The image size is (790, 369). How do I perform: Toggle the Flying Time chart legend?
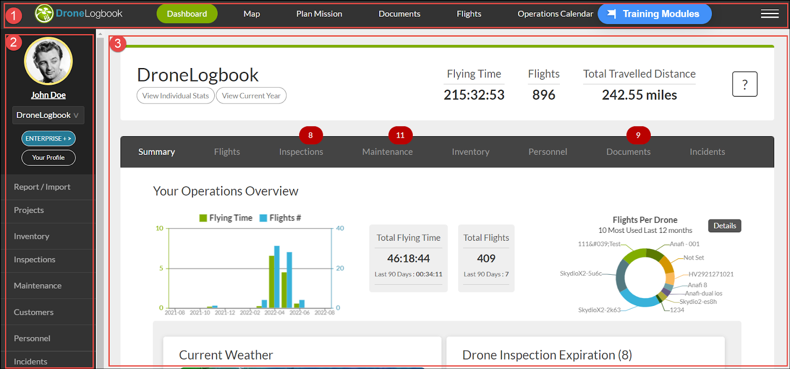(x=226, y=218)
